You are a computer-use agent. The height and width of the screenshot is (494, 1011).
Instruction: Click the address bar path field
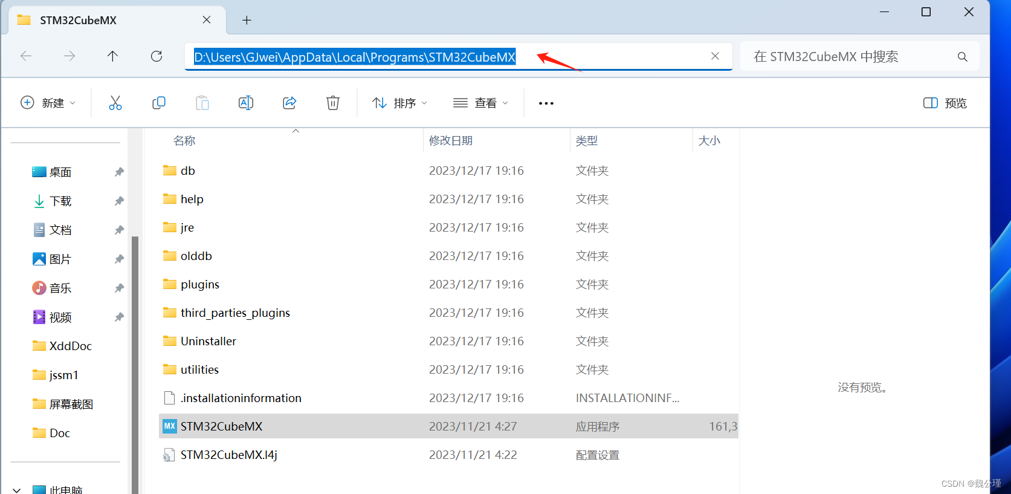pos(459,57)
